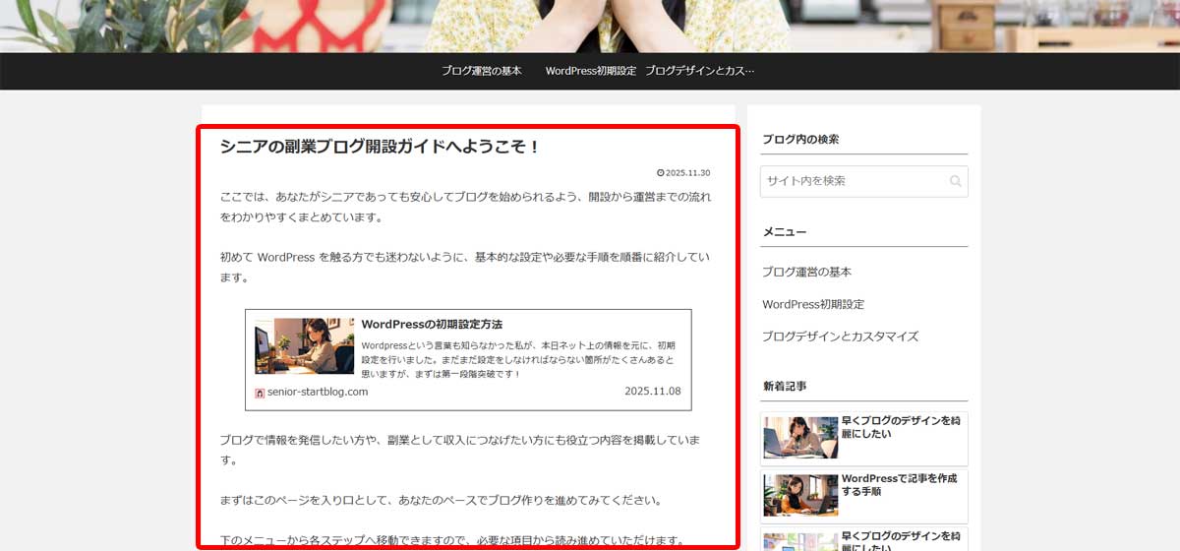Open sidebar menu link ブログ運営の基本

click(x=806, y=272)
